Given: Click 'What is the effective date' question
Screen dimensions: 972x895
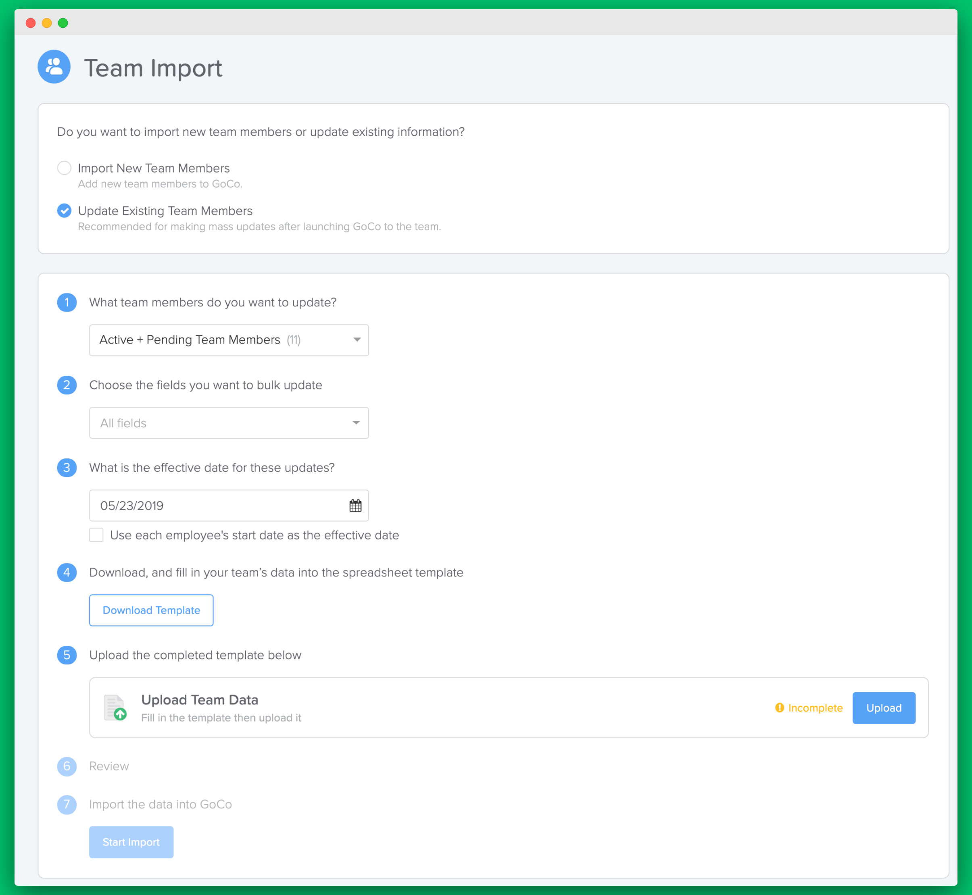Looking at the screenshot, I should tap(212, 468).
